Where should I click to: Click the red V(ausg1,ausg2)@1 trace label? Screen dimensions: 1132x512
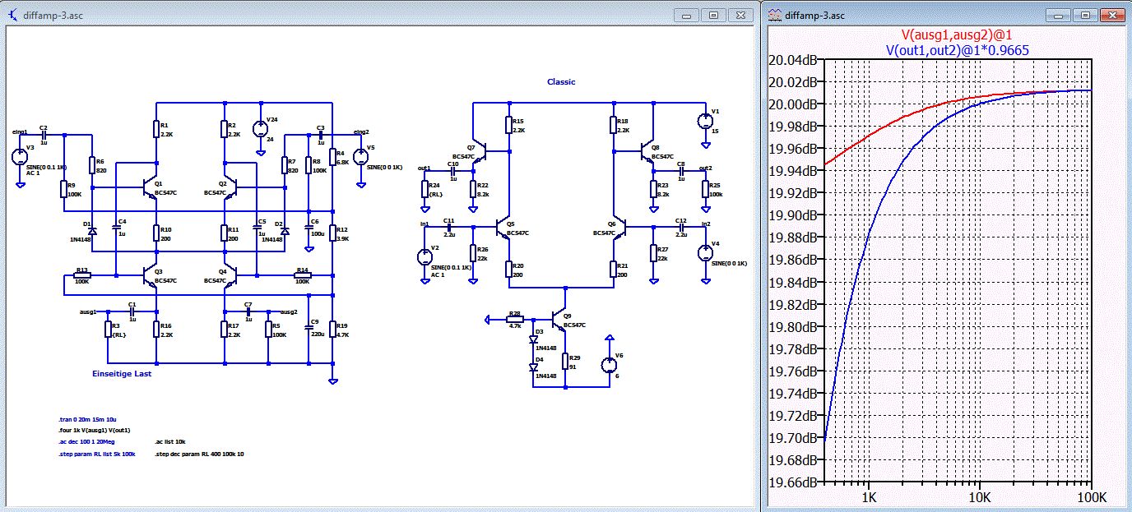coord(956,35)
